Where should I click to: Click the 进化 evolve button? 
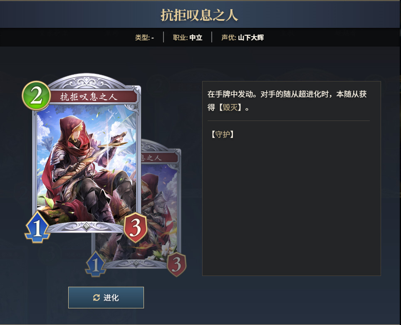click(x=106, y=298)
